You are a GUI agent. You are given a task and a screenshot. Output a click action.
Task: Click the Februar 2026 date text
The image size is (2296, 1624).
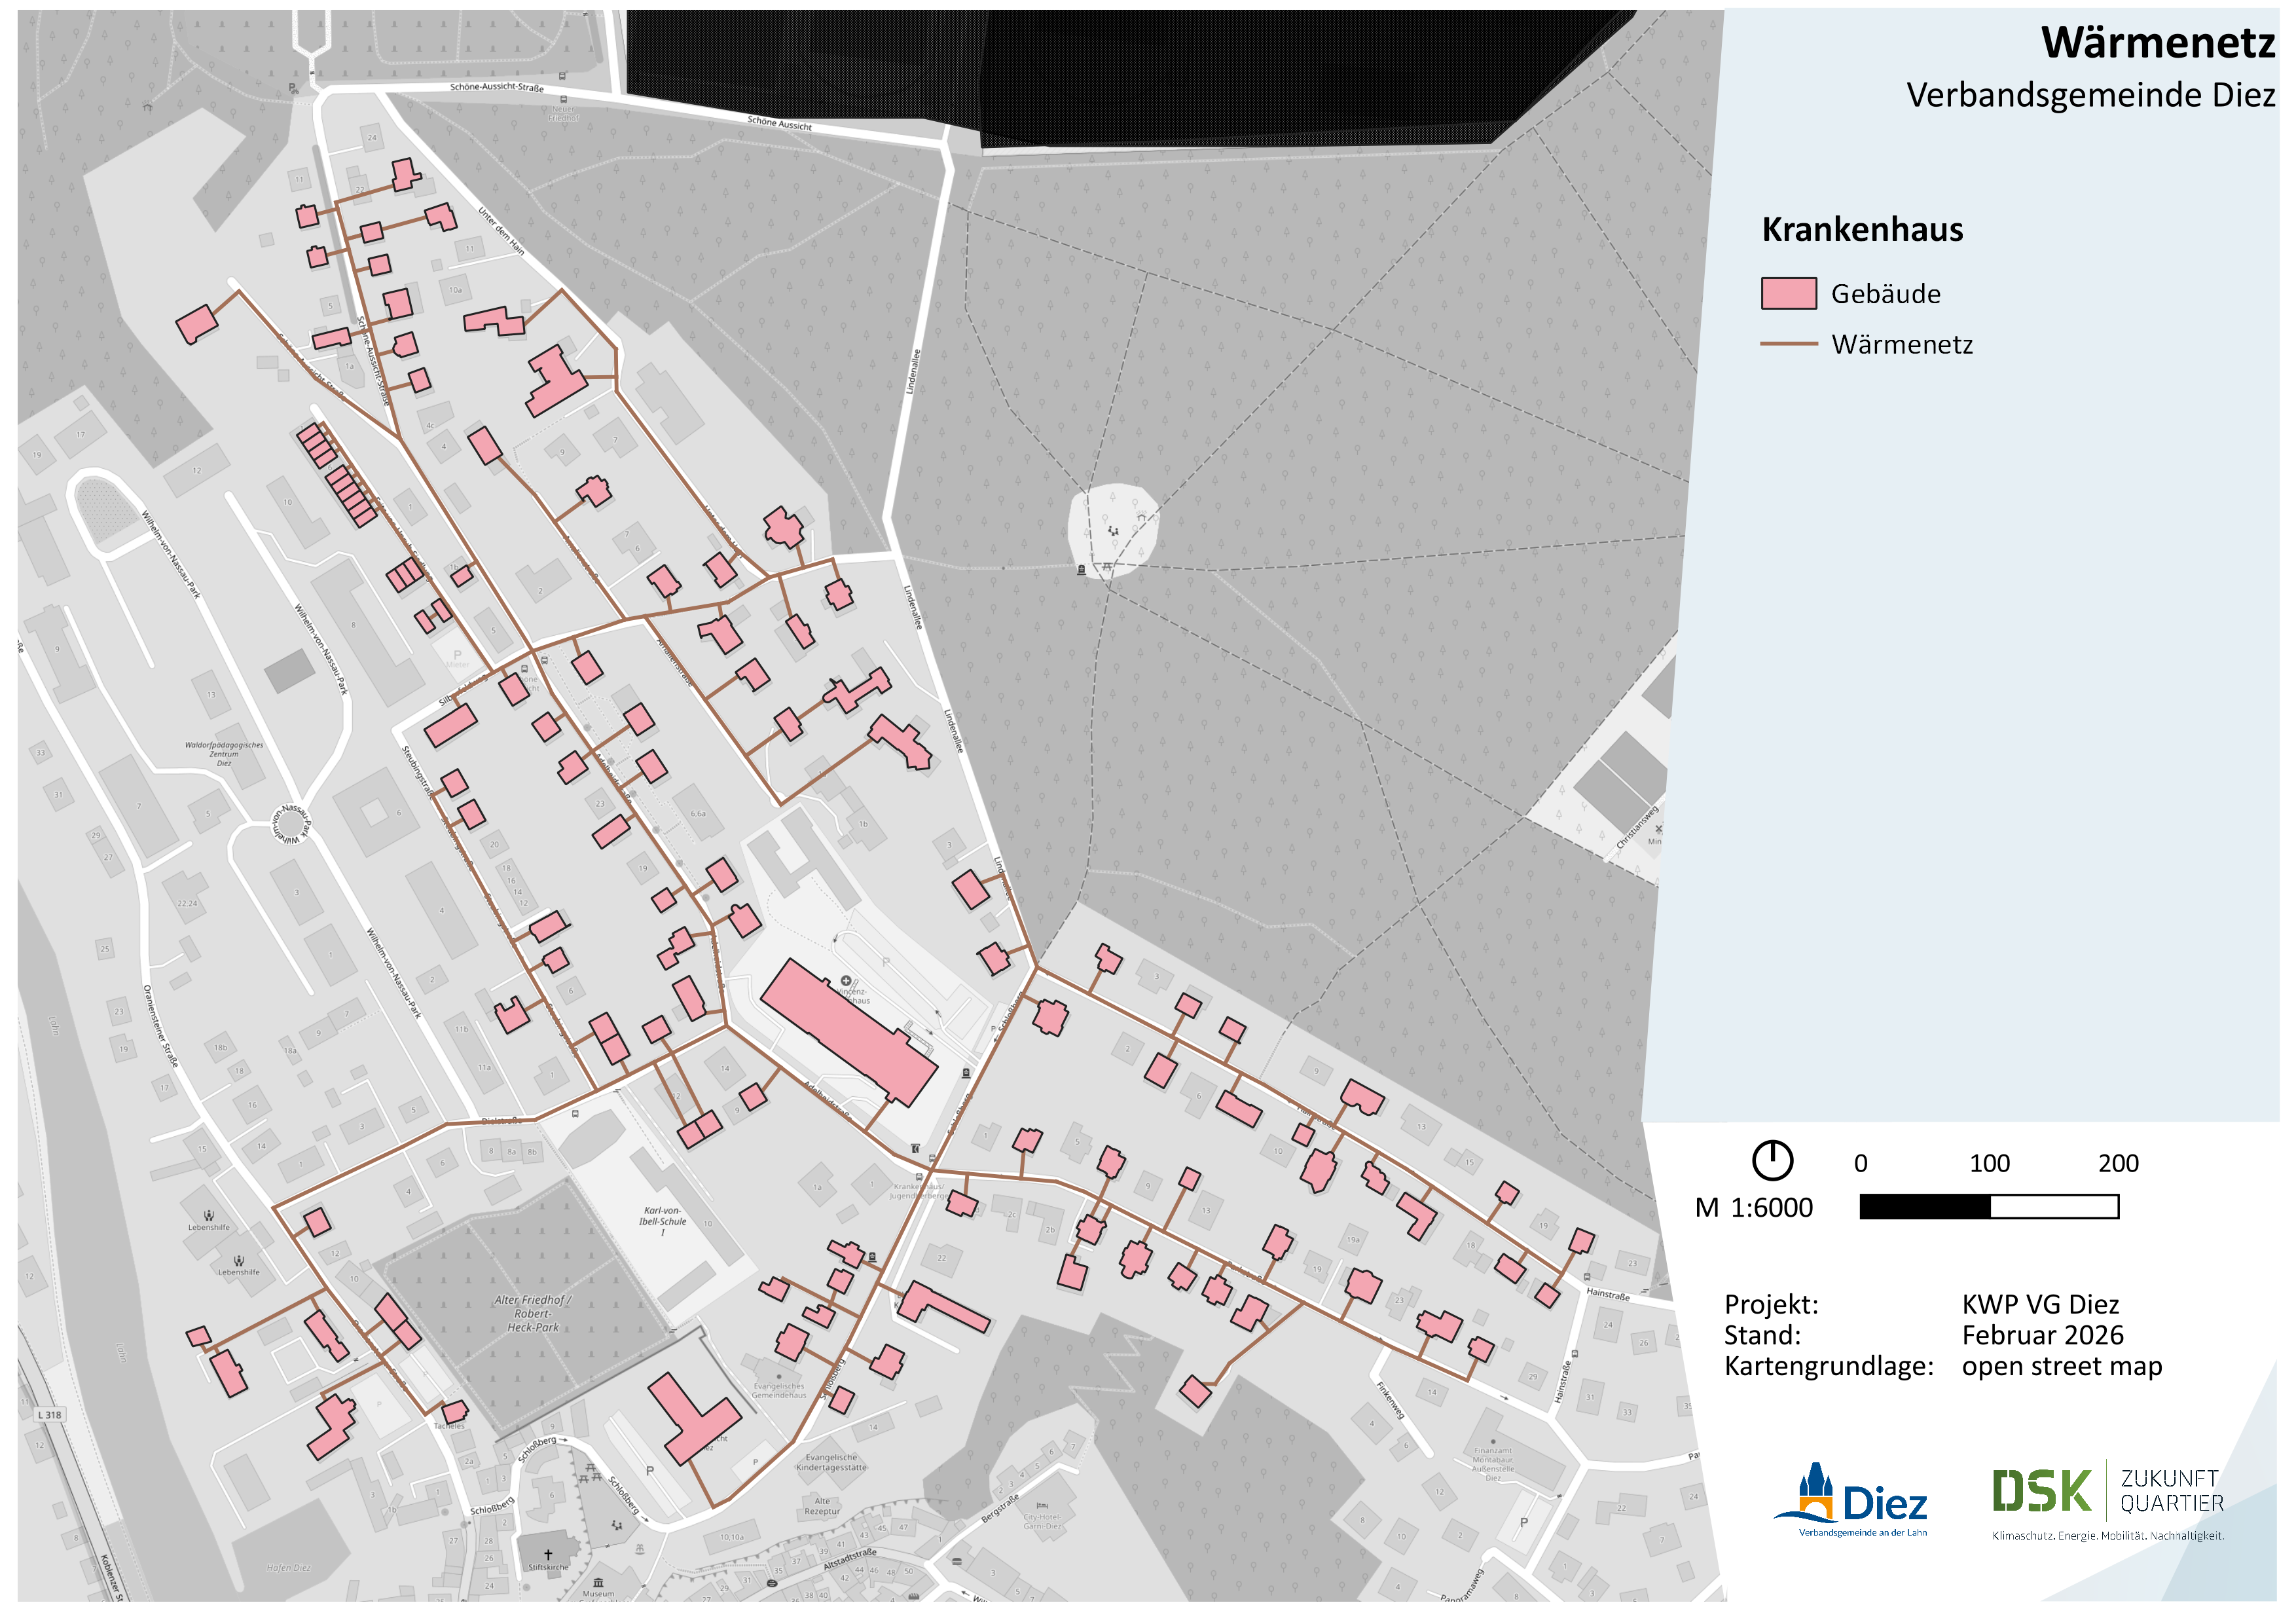2042,1335
